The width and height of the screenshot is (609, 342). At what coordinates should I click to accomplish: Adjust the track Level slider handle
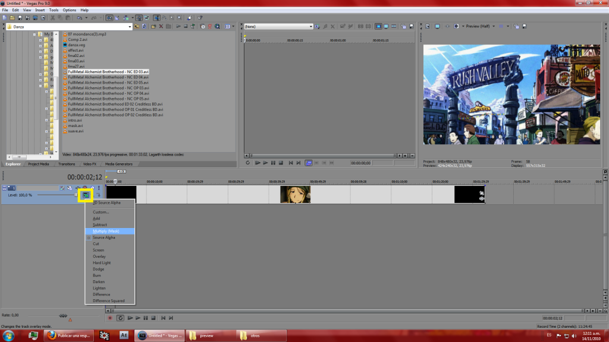pos(76,195)
